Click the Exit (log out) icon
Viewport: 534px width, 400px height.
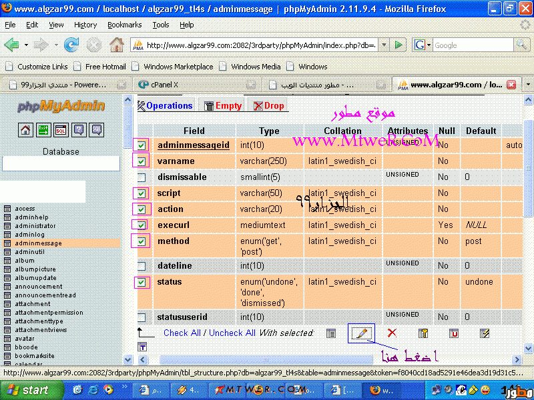43,130
